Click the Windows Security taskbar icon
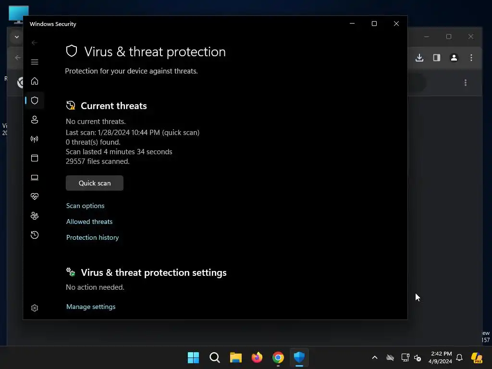 [299, 357]
